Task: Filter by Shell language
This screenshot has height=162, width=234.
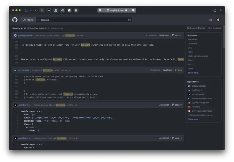Action: [x=190, y=60]
